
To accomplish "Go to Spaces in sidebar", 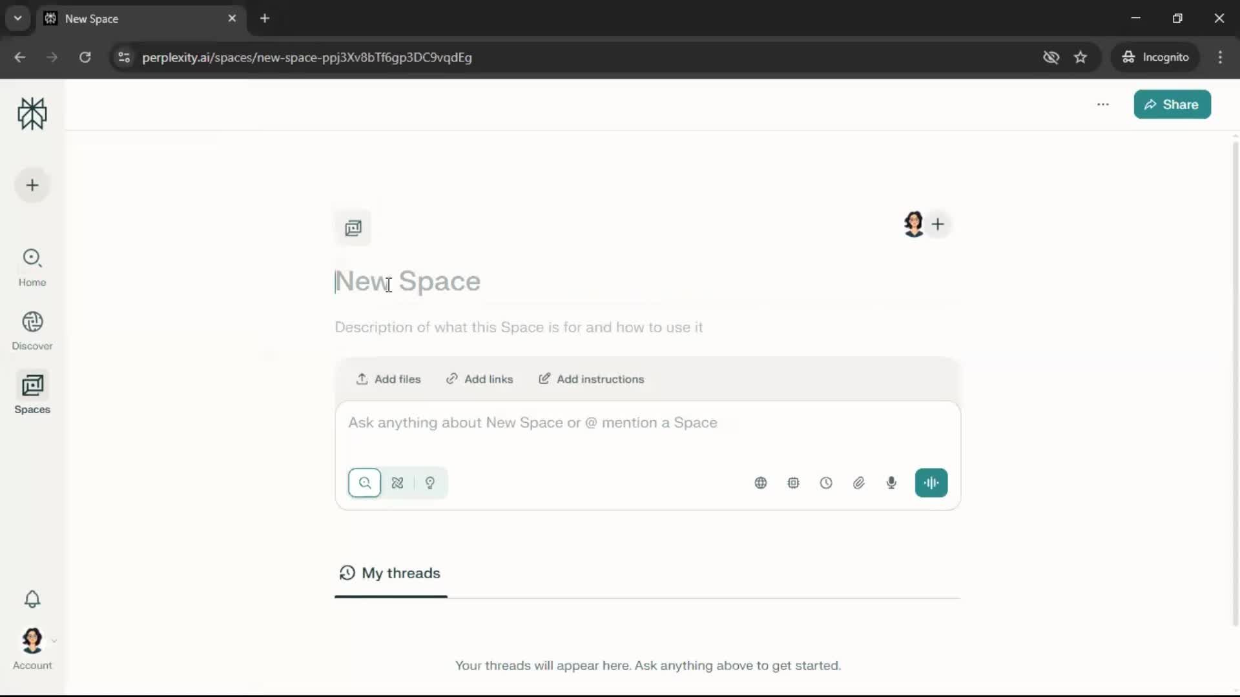I will coord(32,393).
